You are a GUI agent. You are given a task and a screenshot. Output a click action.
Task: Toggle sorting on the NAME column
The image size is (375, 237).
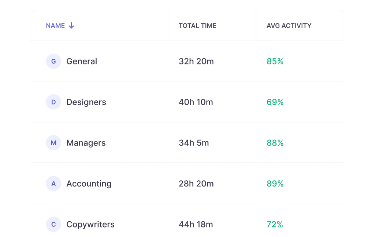(55, 26)
